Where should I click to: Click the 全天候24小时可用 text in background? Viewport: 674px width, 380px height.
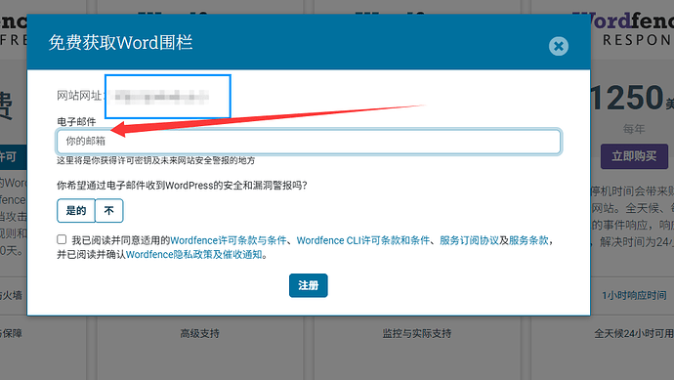(634, 333)
